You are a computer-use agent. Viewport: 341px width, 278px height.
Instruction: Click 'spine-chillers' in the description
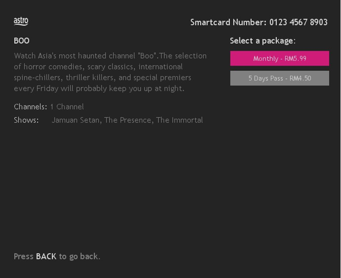point(37,77)
